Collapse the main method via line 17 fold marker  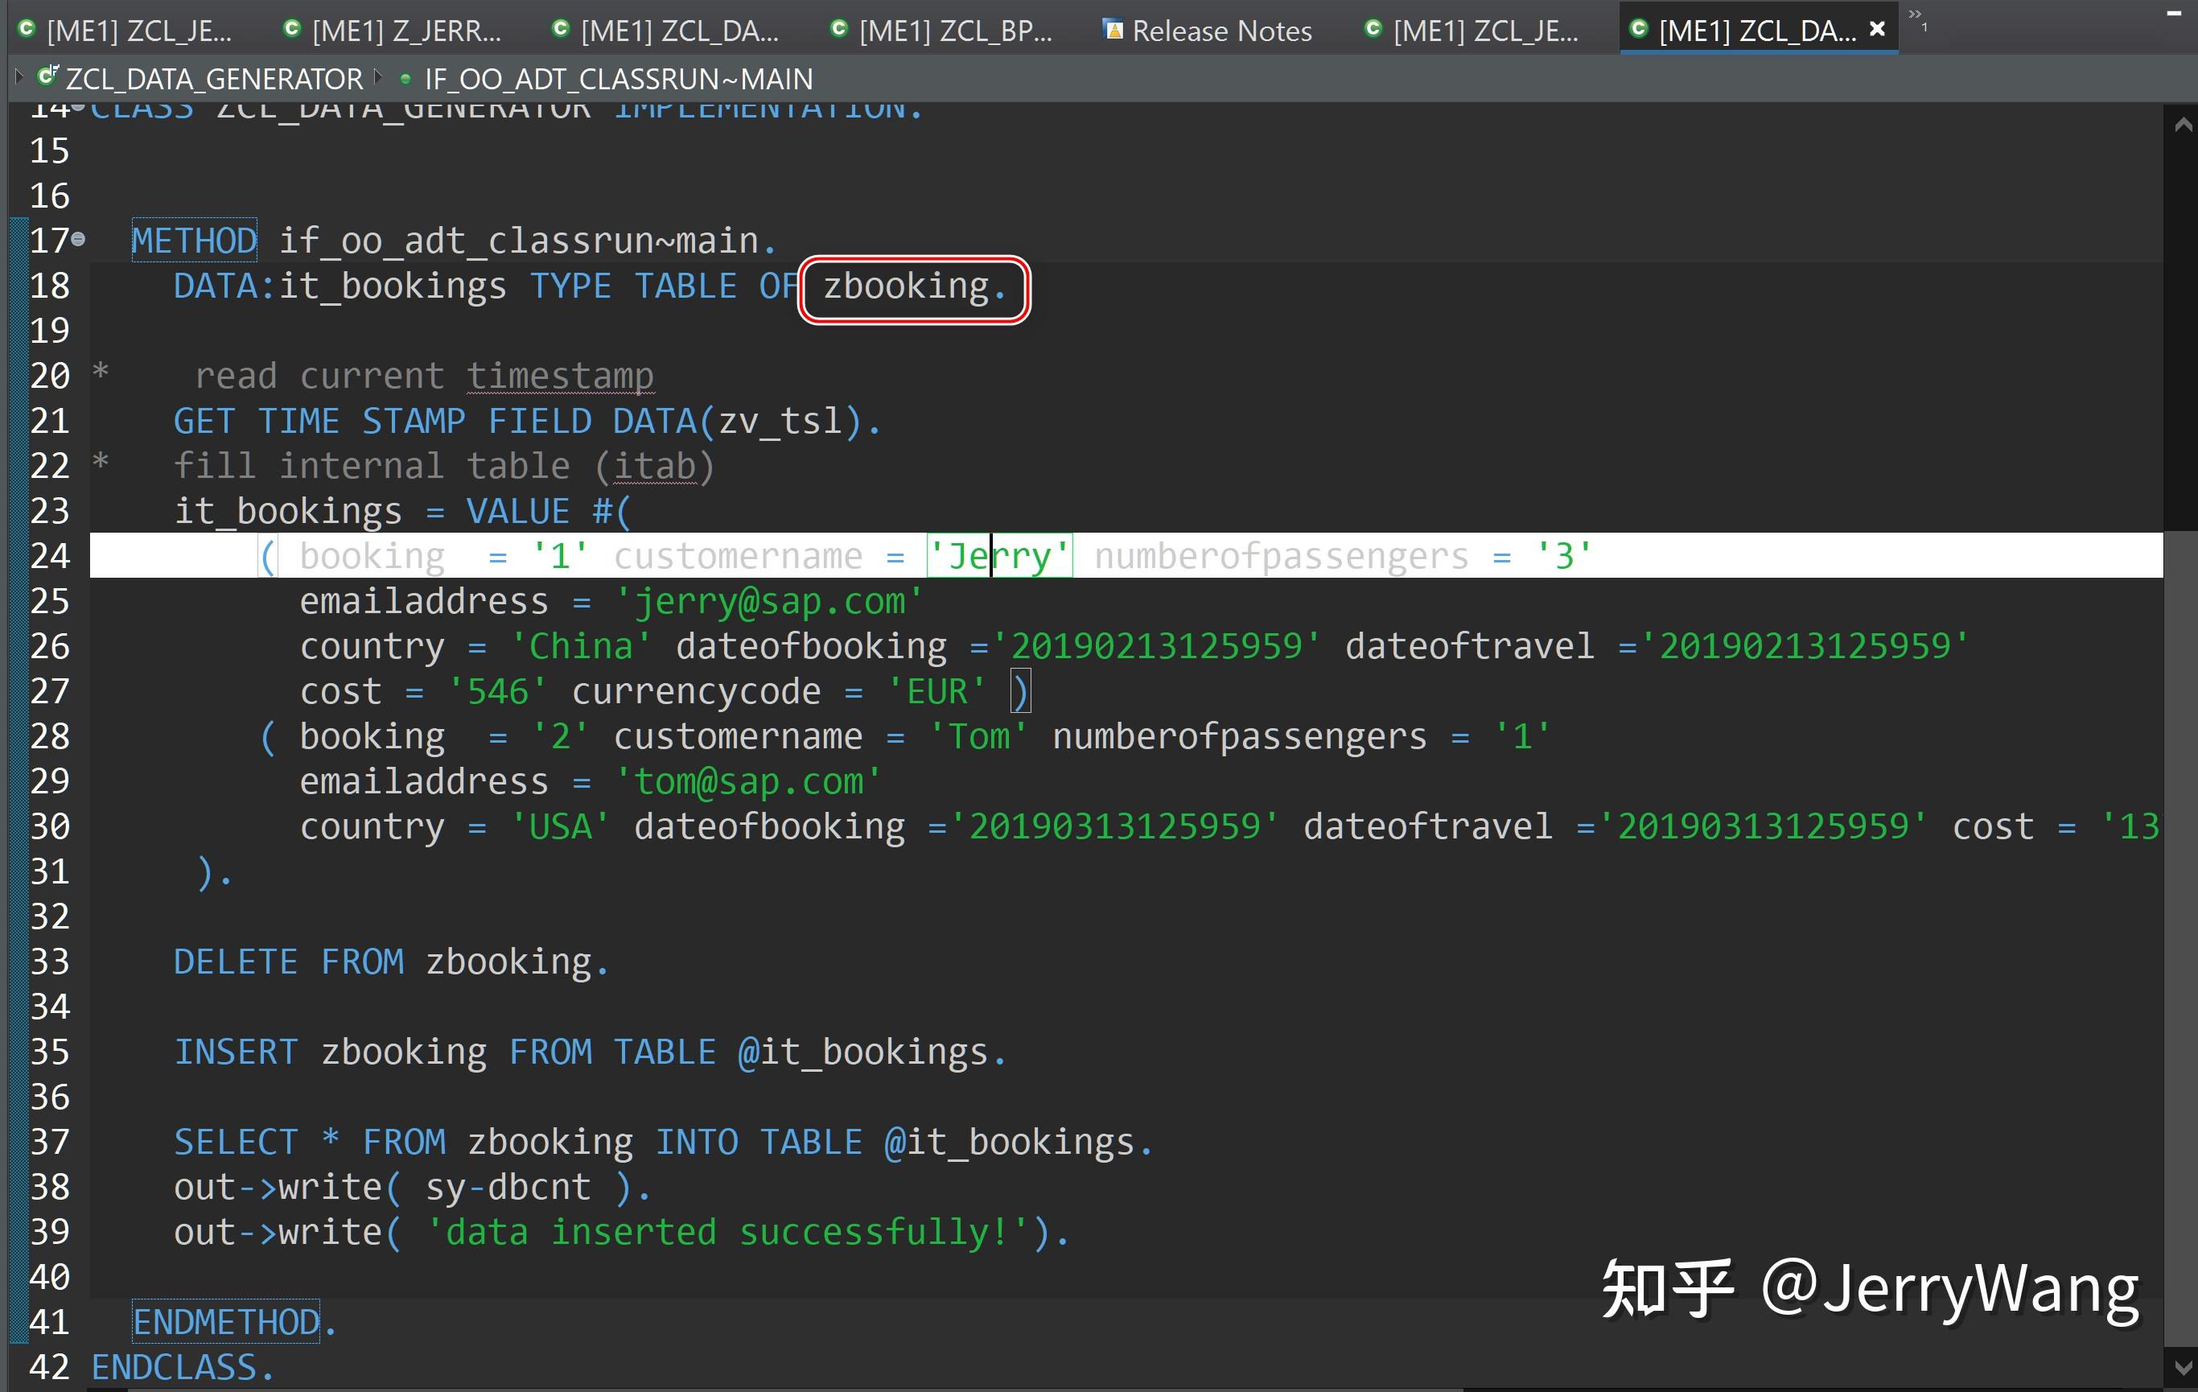80,240
